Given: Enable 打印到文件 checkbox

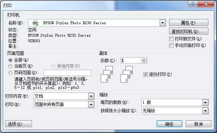Looking at the screenshot, I should point(171,39).
